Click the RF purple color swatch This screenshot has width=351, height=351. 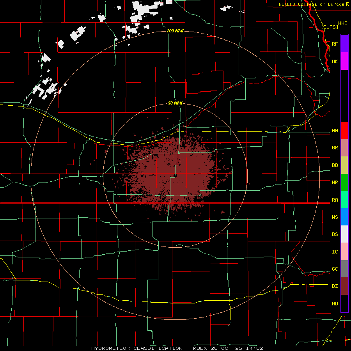pos(344,44)
